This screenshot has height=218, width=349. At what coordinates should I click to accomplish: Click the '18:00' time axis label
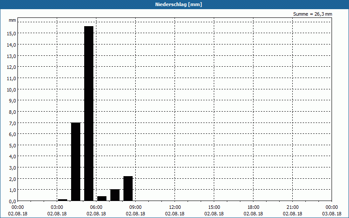(x=253, y=208)
